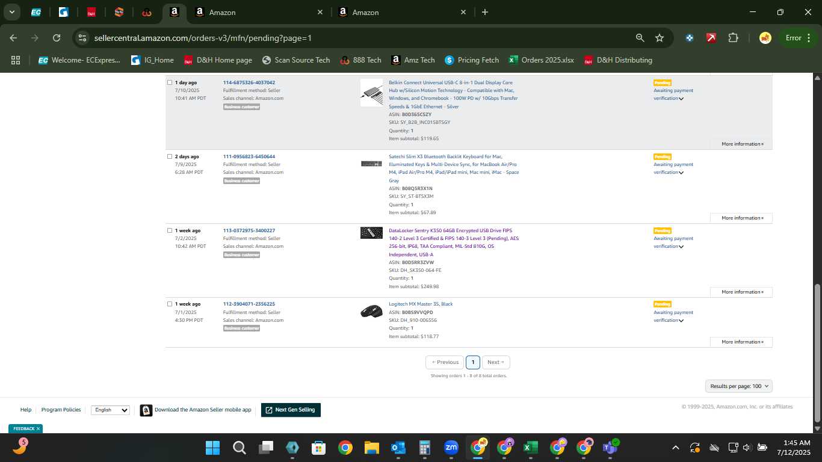
Task: Open the tab search dropdown arrow
Action: [x=11, y=12]
